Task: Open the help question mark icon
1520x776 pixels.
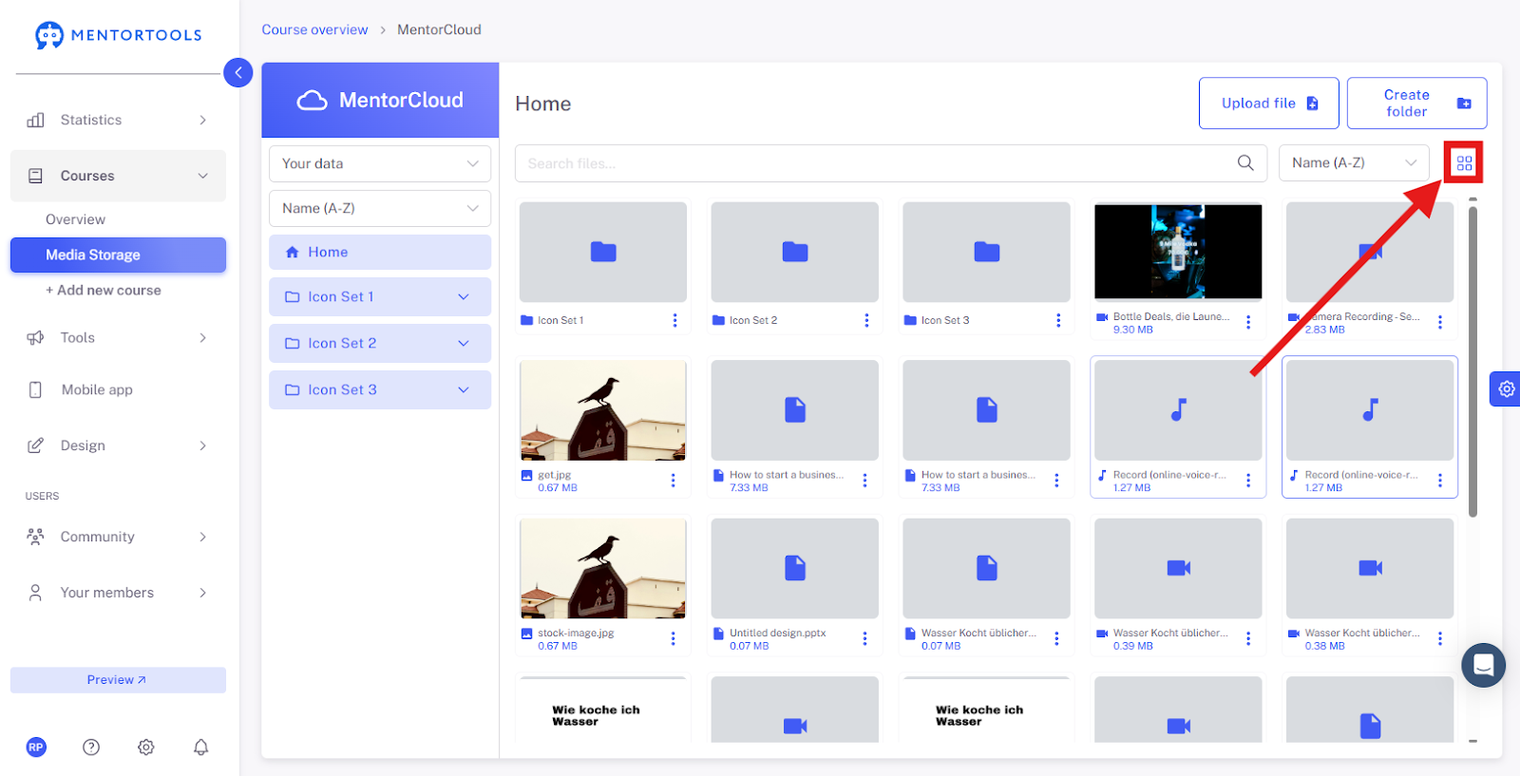Action: click(91, 748)
